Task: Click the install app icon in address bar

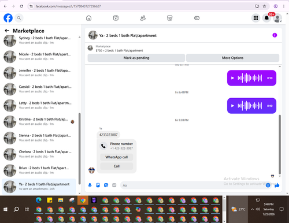Action: click(x=257, y=6)
